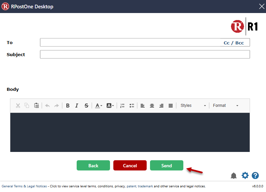Open the text color picker

[x=98, y=106]
